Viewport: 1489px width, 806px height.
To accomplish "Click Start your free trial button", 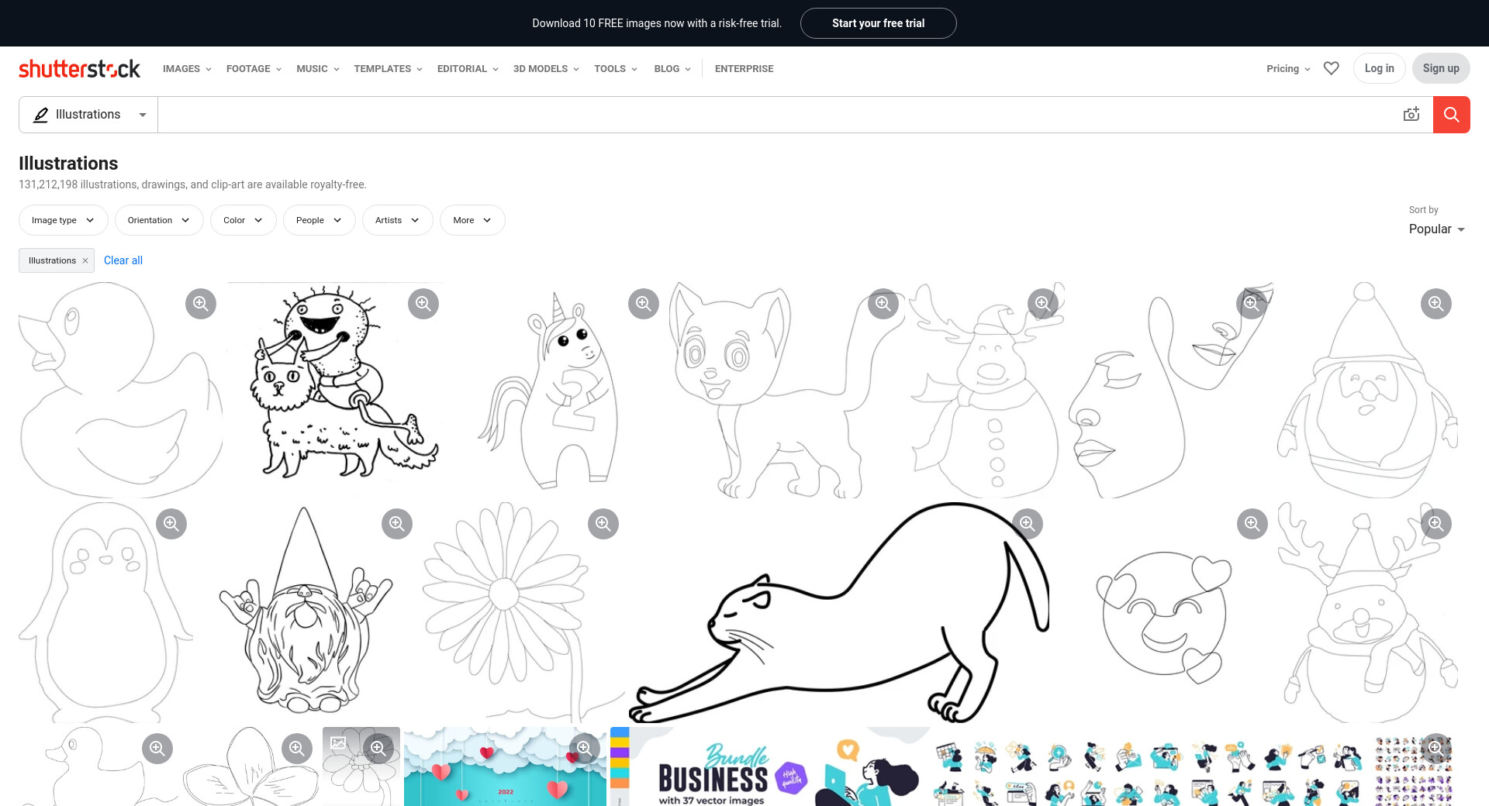I will point(878,23).
